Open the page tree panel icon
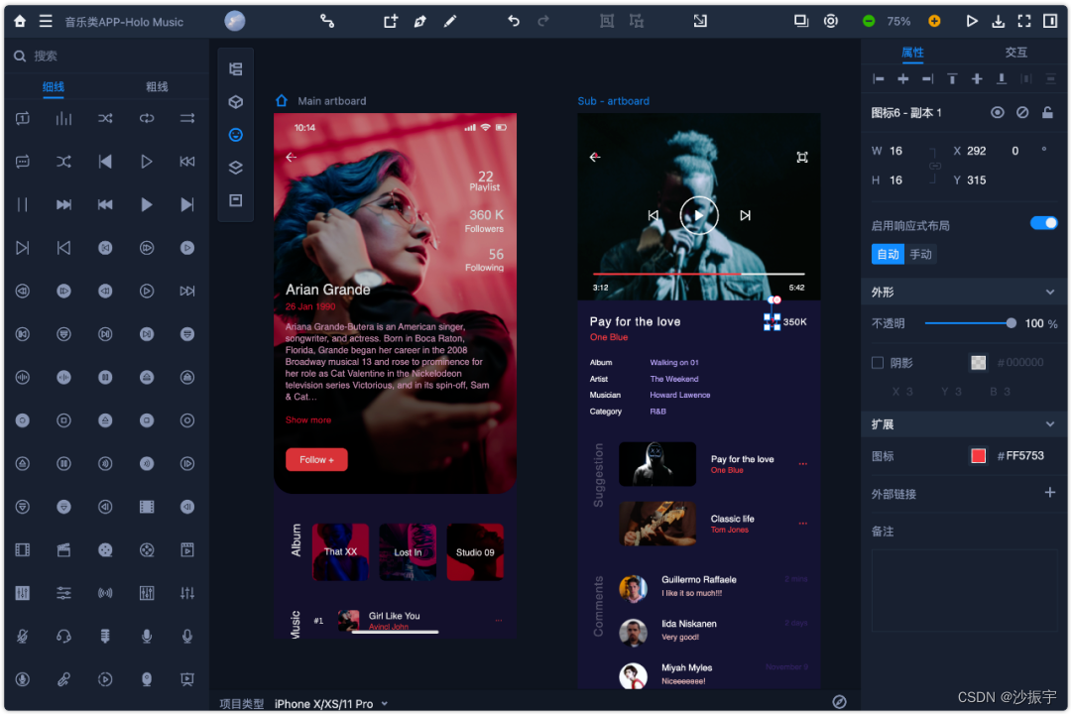Image resolution: width=1073 pixels, height=715 pixels. pos(235,68)
